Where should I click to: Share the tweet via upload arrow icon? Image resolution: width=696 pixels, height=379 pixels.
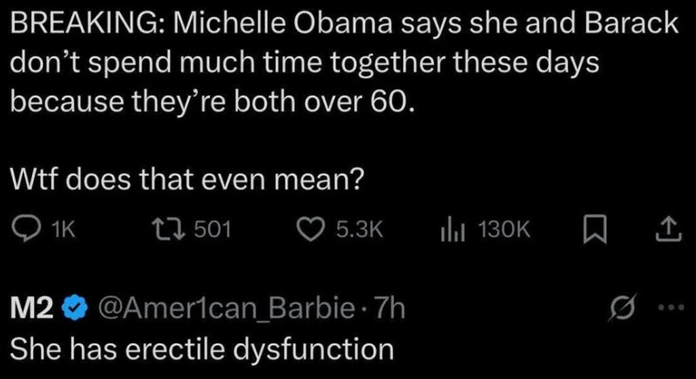coord(669,230)
